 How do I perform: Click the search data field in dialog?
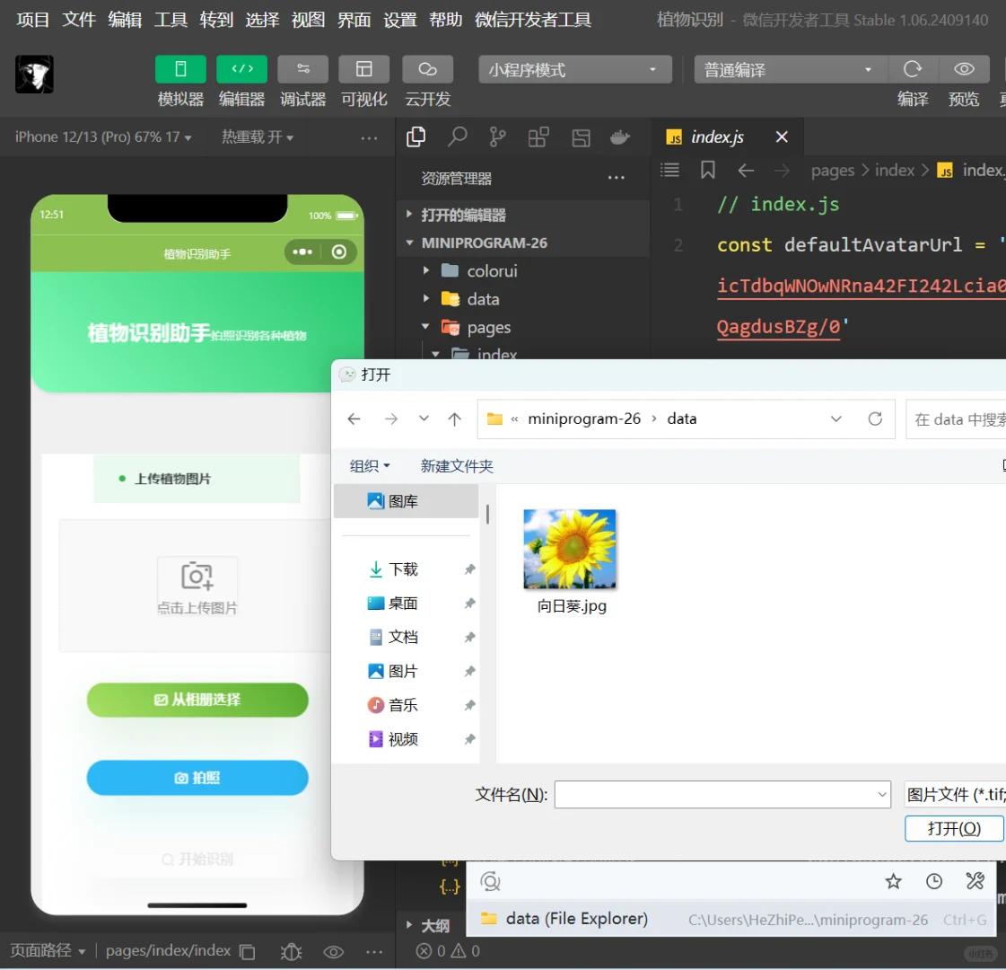pyautogui.click(x=956, y=419)
